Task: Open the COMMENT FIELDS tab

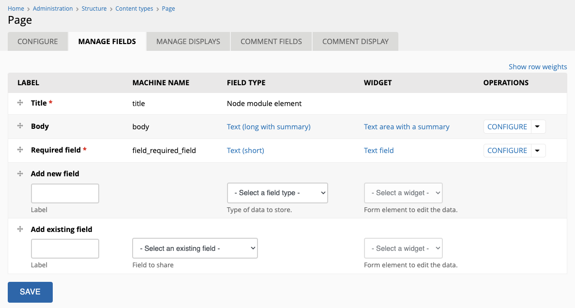Action: pyautogui.click(x=271, y=41)
